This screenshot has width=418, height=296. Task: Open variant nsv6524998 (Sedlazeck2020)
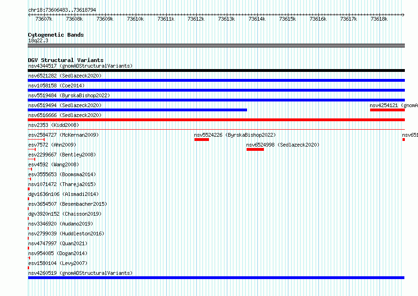click(283, 145)
